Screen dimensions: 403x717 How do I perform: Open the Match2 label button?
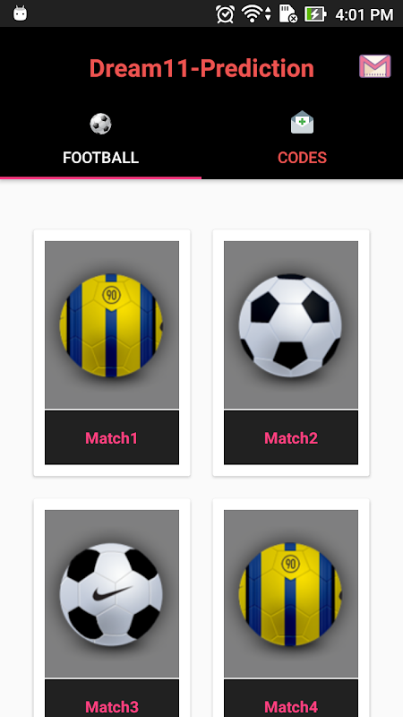[291, 437]
